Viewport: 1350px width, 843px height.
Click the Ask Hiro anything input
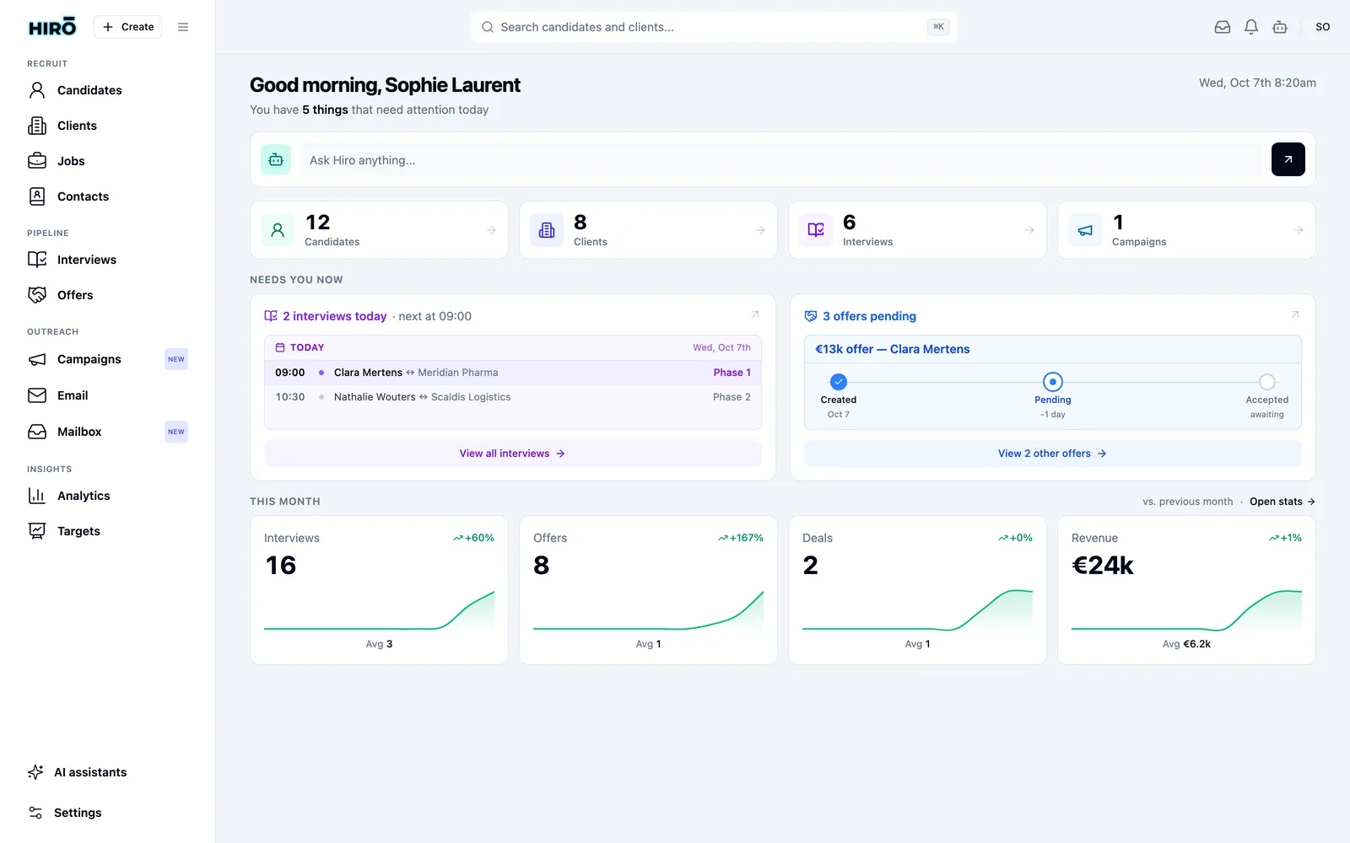pos(781,159)
